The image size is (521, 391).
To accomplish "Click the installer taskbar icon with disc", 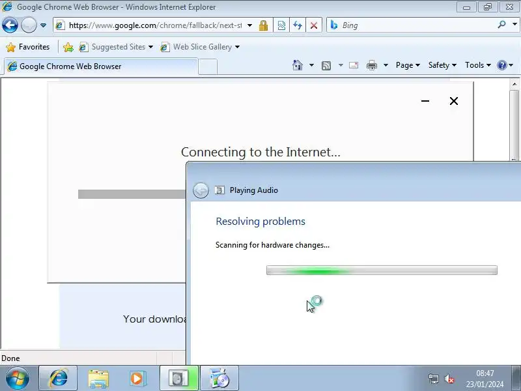I will (x=219, y=378).
